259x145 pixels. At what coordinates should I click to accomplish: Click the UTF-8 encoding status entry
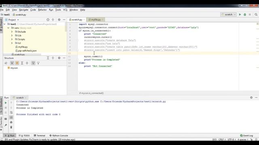point(231,139)
